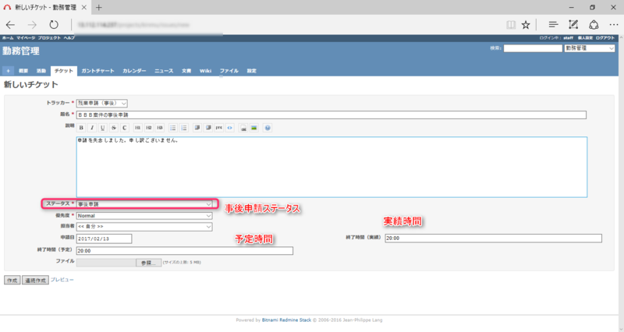Click the blockquote toolbar icon
This screenshot has width=624, height=332.
click(197, 128)
